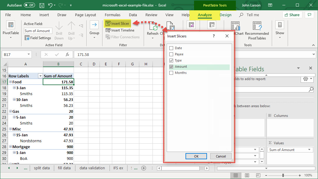Screen dimensions: 318x179
Task: Click Cancel in Insert Slicers dialog
Action: (x=221, y=156)
